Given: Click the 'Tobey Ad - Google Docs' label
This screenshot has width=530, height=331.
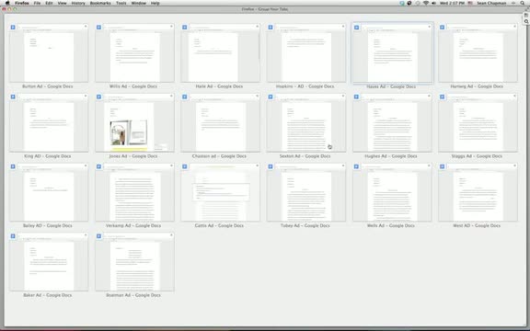Looking at the screenshot, I should pyautogui.click(x=305, y=225).
